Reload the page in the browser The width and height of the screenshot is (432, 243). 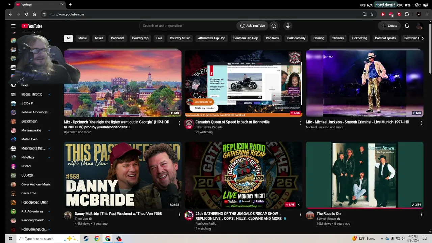26,14
